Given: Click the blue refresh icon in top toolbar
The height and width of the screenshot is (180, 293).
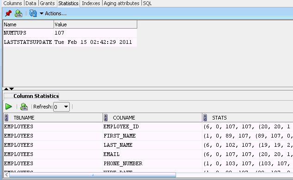Looking at the screenshot, I should tap(33, 13).
